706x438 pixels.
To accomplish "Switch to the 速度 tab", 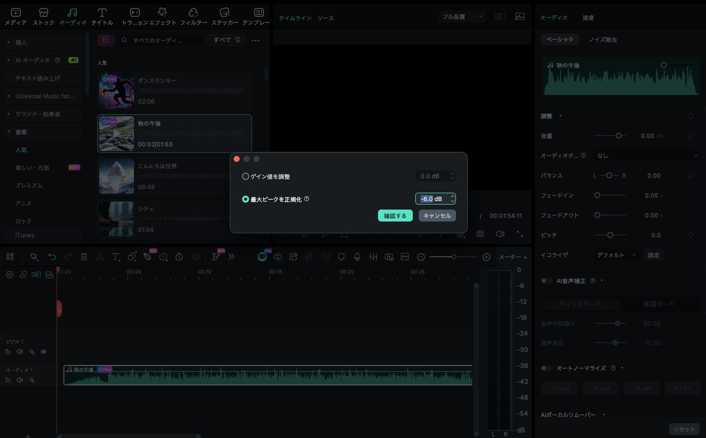I will click(x=588, y=18).
